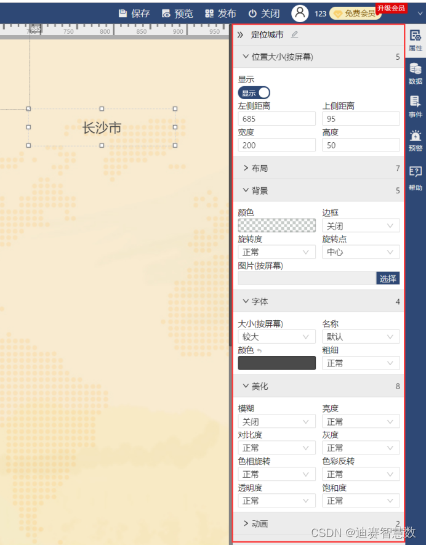Click the 发布 publish button
This screenshot has width=426, height=545.
coord(220,14)
